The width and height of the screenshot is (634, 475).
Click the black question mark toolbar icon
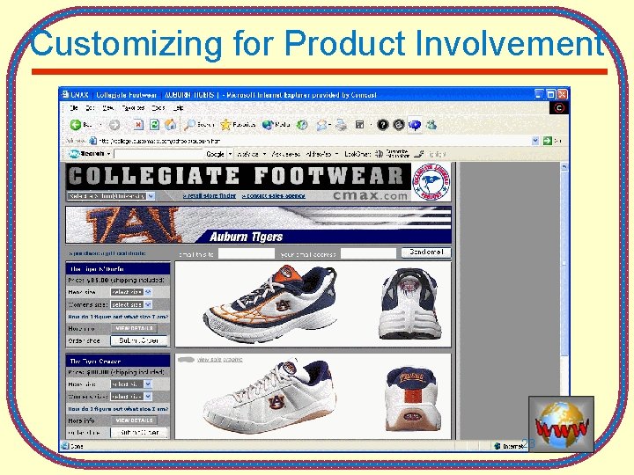382,125
